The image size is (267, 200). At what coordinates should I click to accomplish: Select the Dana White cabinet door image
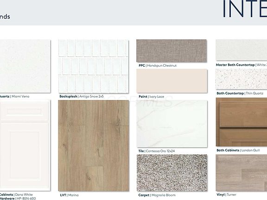25,145
